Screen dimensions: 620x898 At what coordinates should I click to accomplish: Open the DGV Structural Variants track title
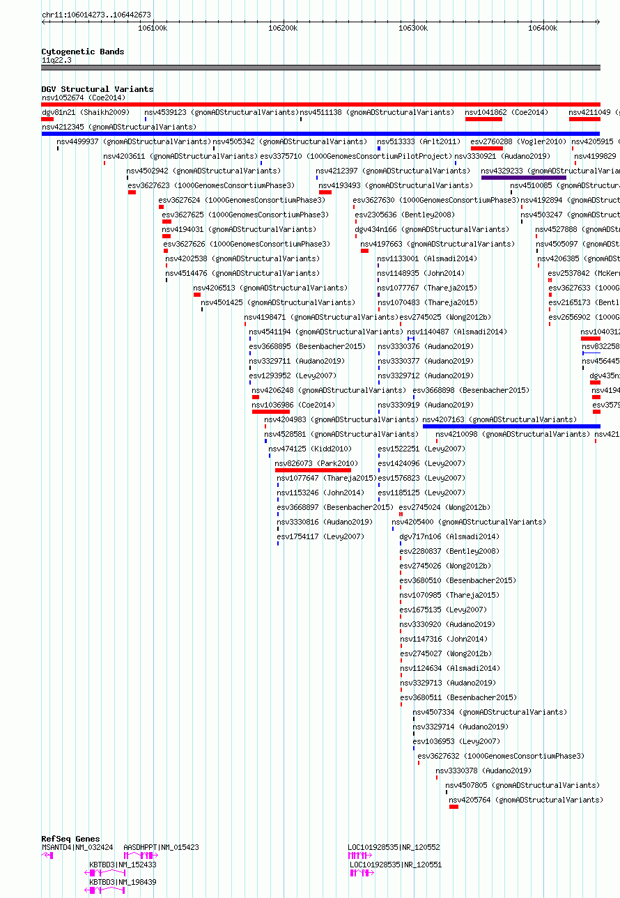(98, 89)
